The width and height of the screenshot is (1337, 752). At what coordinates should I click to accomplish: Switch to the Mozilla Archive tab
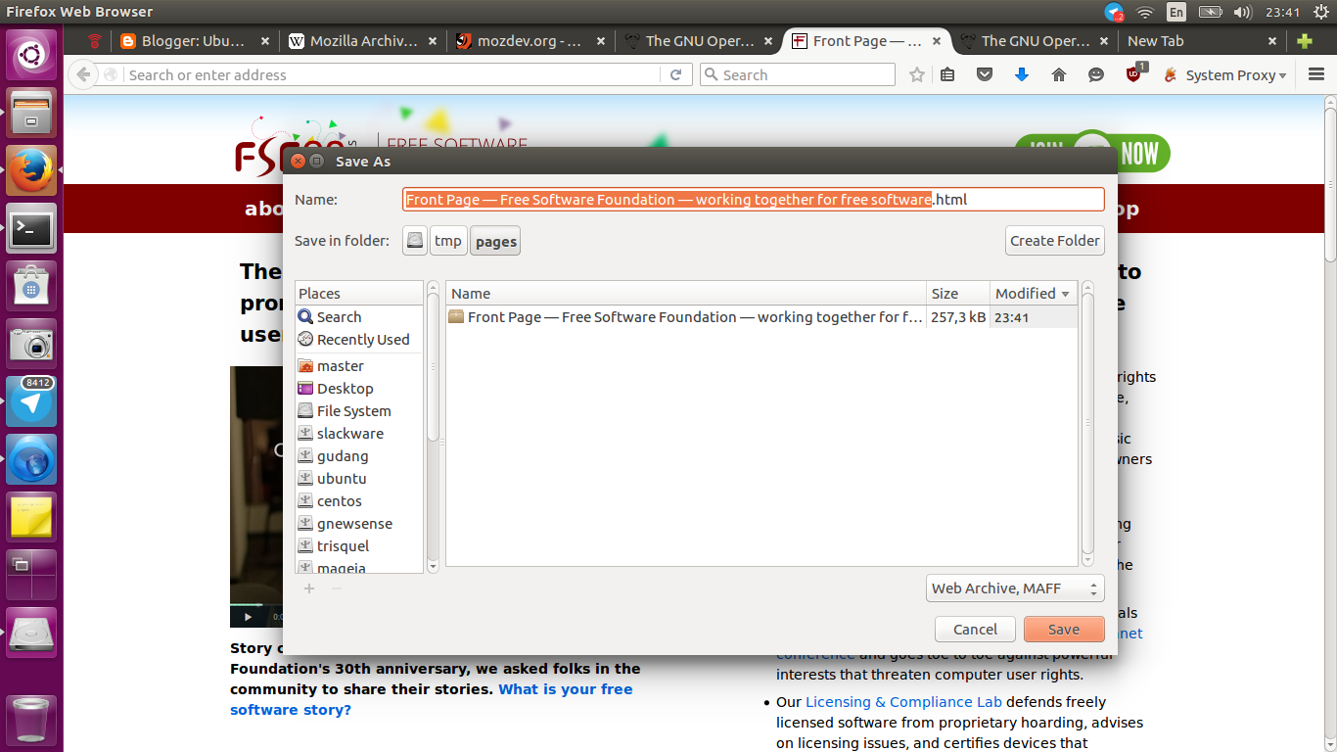(363, 41)
